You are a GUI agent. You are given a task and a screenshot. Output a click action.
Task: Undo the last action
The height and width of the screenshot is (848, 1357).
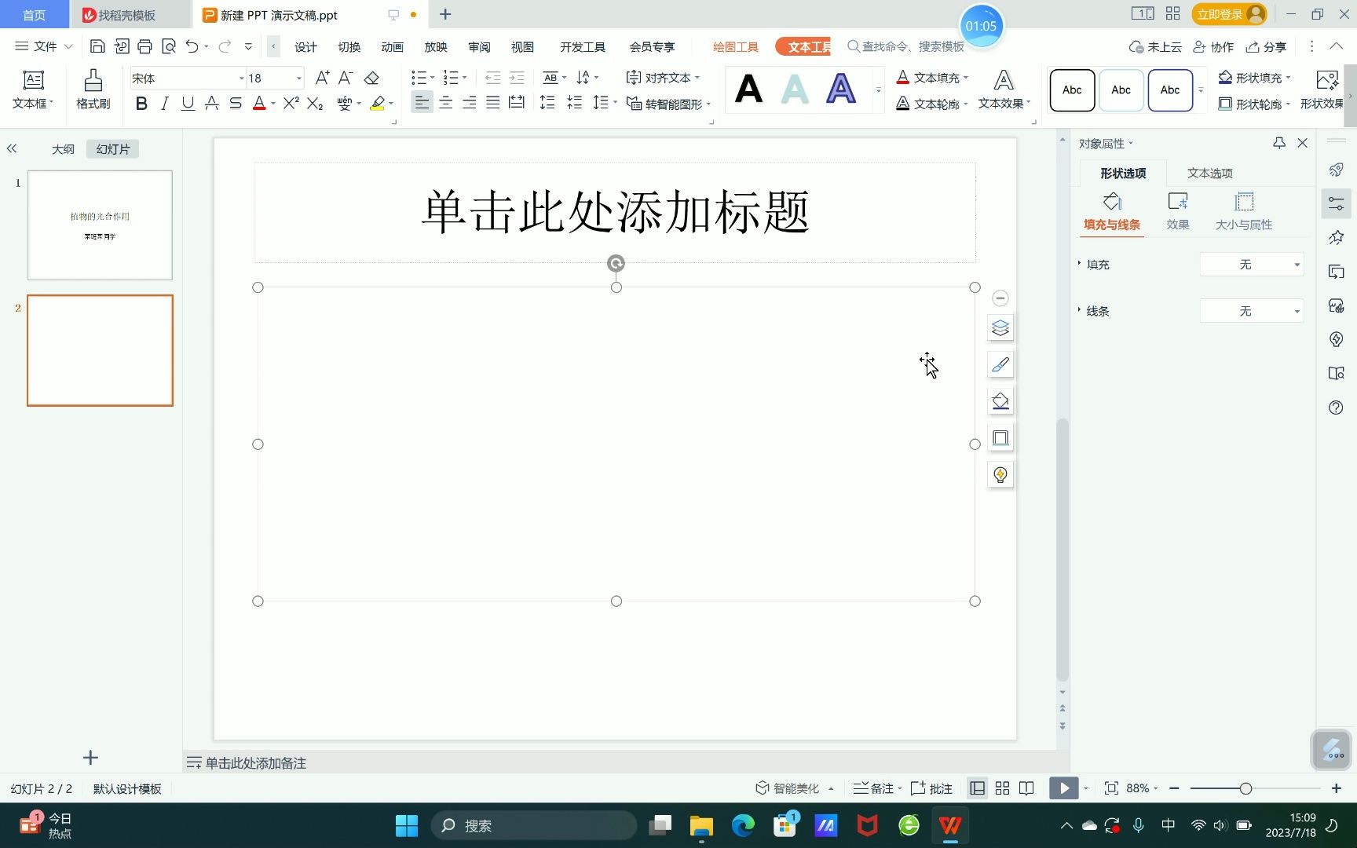(192, 46)
